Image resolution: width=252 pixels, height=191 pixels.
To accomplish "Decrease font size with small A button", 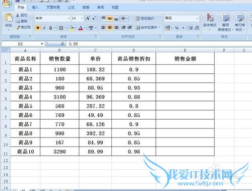I will pos(94,18).
